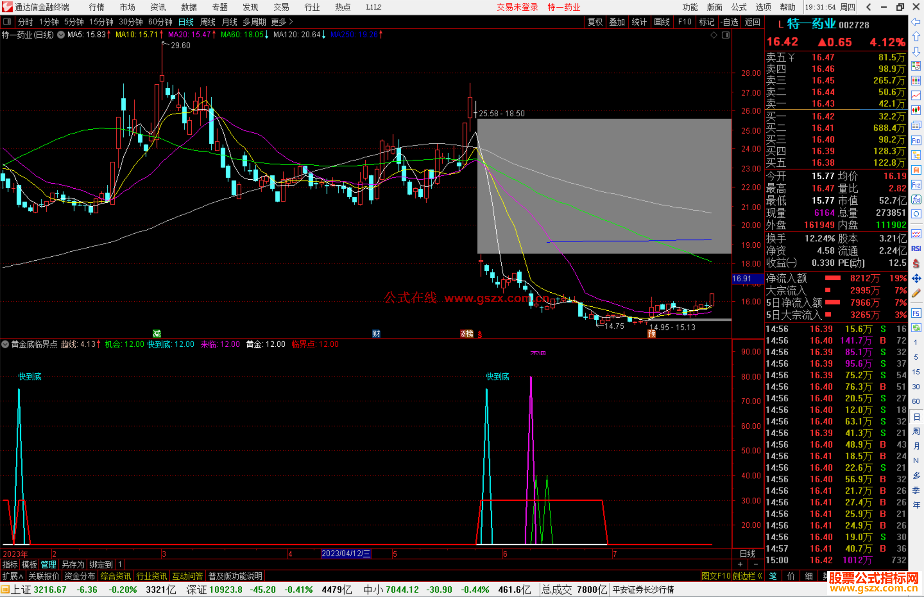The width and height of the screenshot is (924, 597).
Task: Click the f(x) formula icon in sidebar
Action: pos(916,199)
